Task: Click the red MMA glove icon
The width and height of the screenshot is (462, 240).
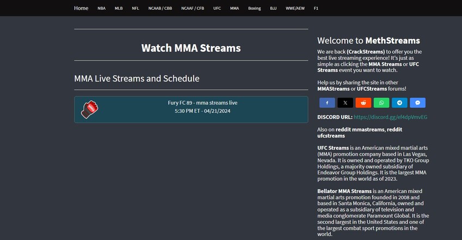Action: (x=89, y=109)
